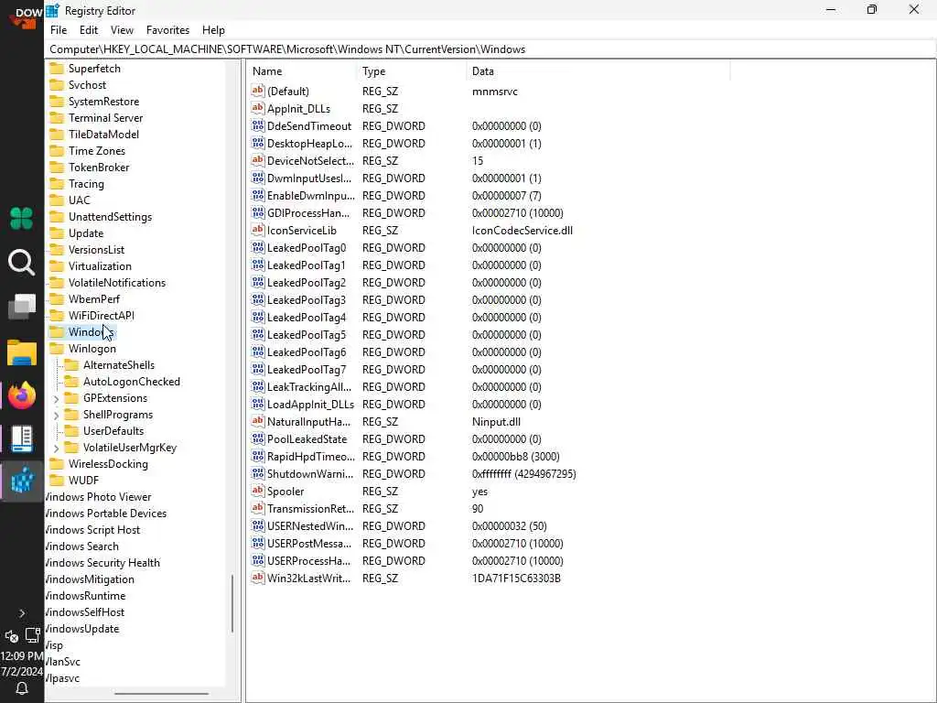Open the Edit menu
Screen dimensions: 937x703
point(89,30)
